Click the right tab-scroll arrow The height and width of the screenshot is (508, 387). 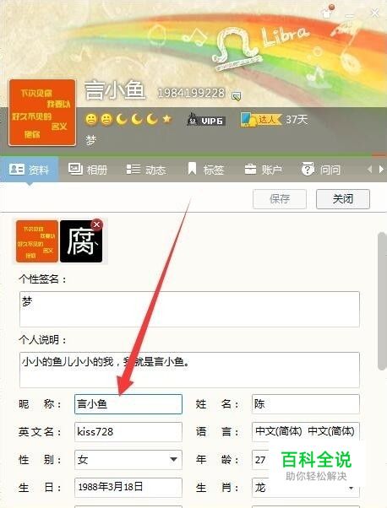coord(381,169)
